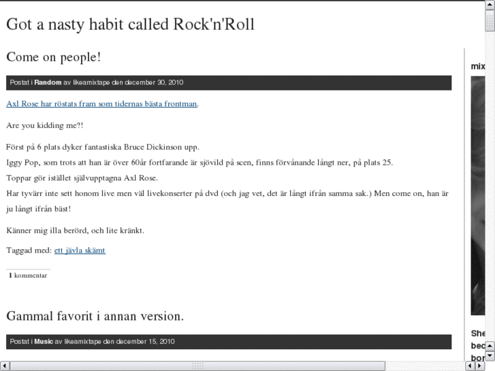495x371 pixels.
Task: Click the sidebar heading 'mix'
Action: pos(478,66)
